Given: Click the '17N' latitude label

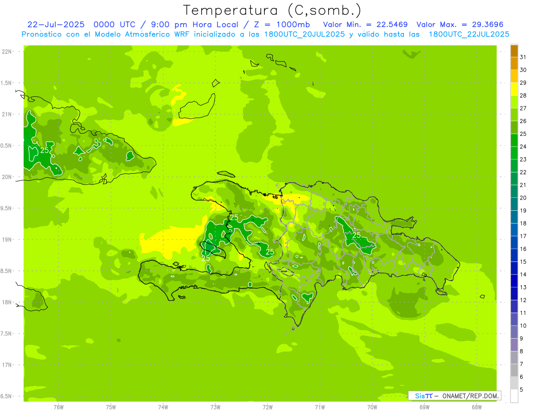Looking at the screenshot, I should (7, 365).
